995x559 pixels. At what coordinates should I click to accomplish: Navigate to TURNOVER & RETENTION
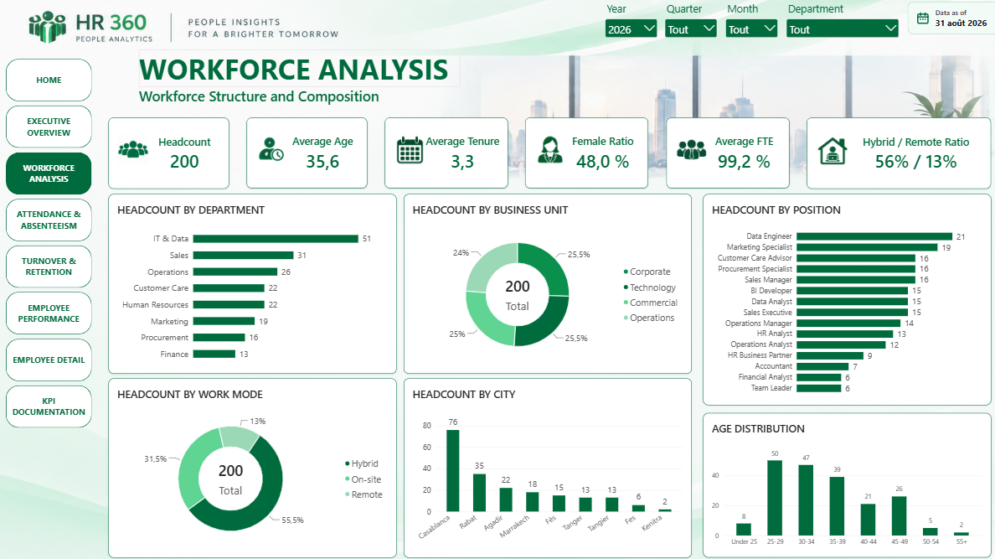point(49,267)
